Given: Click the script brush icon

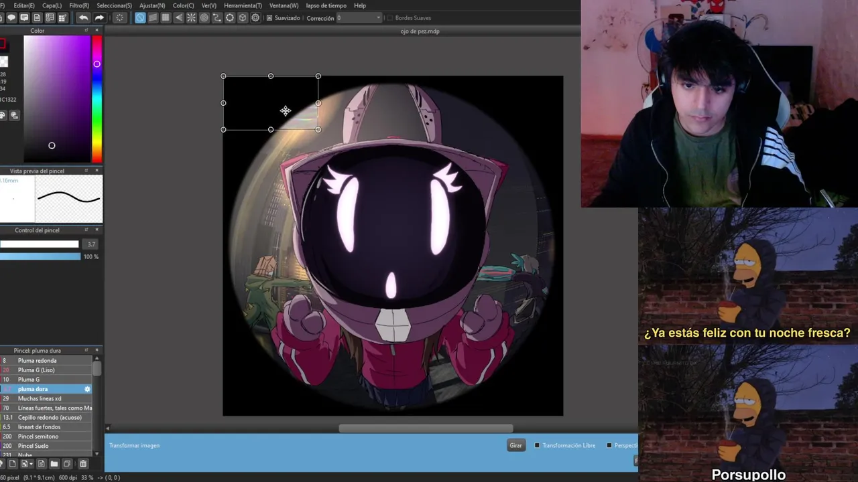Looking at the screenshot, I should pos(41,463).
